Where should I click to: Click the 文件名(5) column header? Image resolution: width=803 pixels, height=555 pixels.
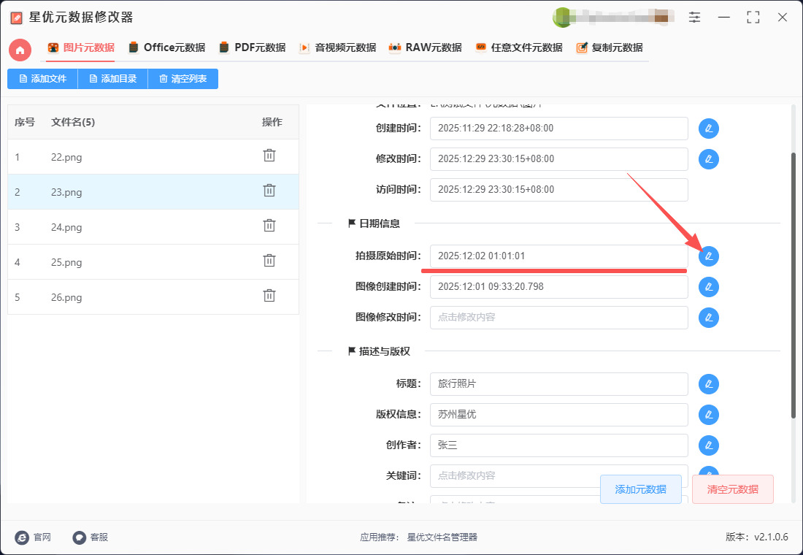pyautogui.click(x=73, y=122)
